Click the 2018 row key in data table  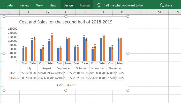pos(11,73)
